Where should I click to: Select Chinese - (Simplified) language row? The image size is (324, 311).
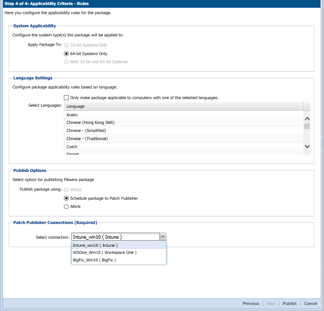pyautogui.click(x=87, y=130)
